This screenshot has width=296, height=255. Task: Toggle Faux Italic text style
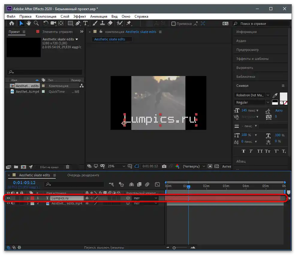coord(251,151)
